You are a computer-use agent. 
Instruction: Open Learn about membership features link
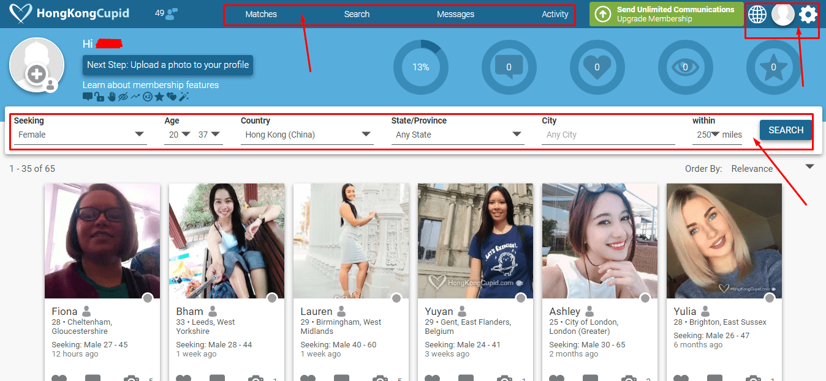pos(151,85)
